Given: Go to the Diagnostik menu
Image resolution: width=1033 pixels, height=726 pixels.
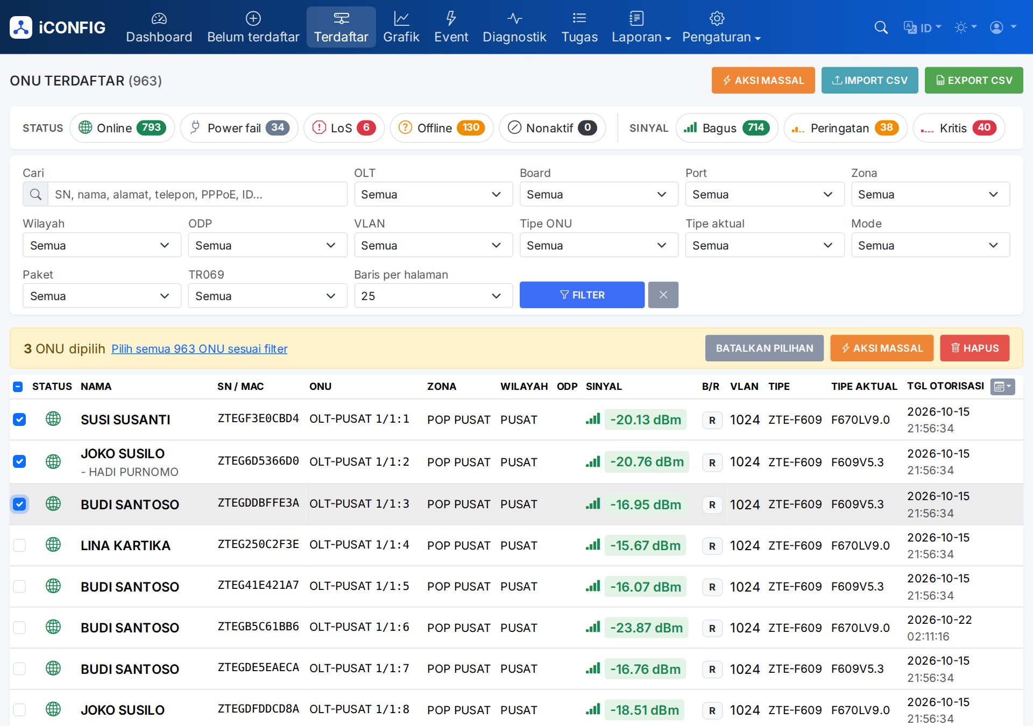Looking at the screenshot, I should pos(514,27).
